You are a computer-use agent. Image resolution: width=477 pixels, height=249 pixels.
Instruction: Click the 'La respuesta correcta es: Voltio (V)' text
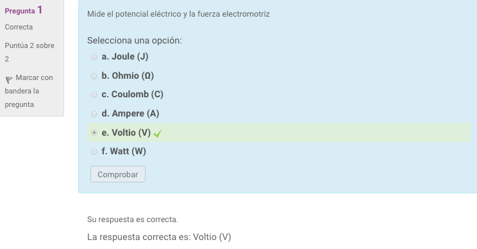click(x=159, y=237)
